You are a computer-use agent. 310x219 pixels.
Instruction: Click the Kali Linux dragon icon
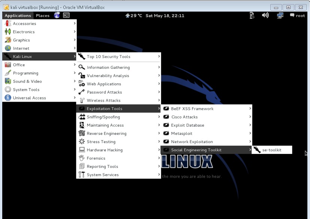8,56
